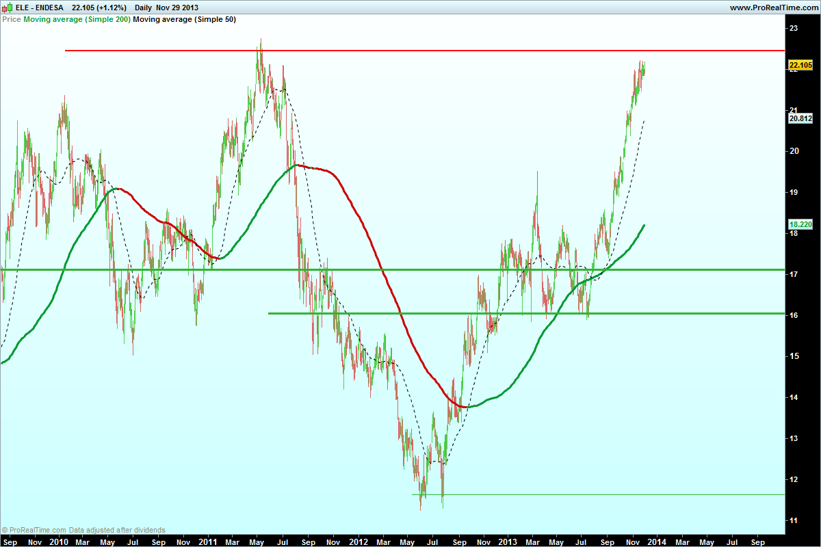This screenshot has height=547, width=821.
Task: Click the green 18.220 moving average tag
Action: tap(800, 224)
